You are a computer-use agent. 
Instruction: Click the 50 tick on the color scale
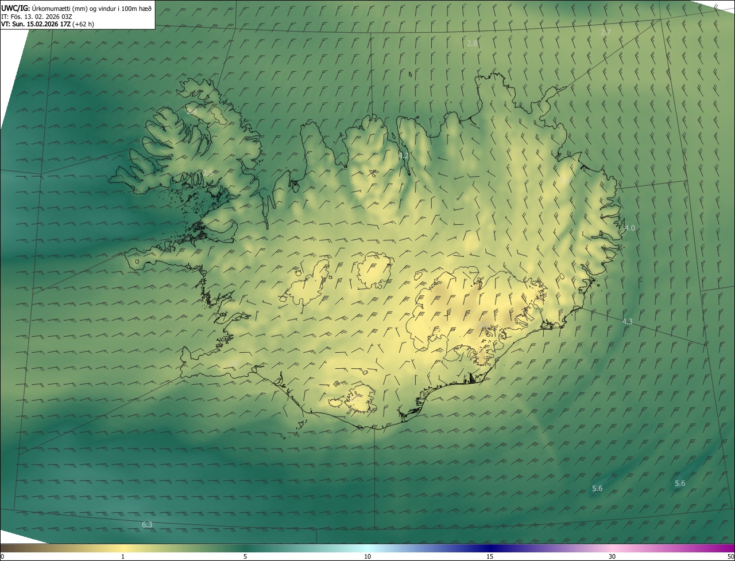[x=730, y=557]
